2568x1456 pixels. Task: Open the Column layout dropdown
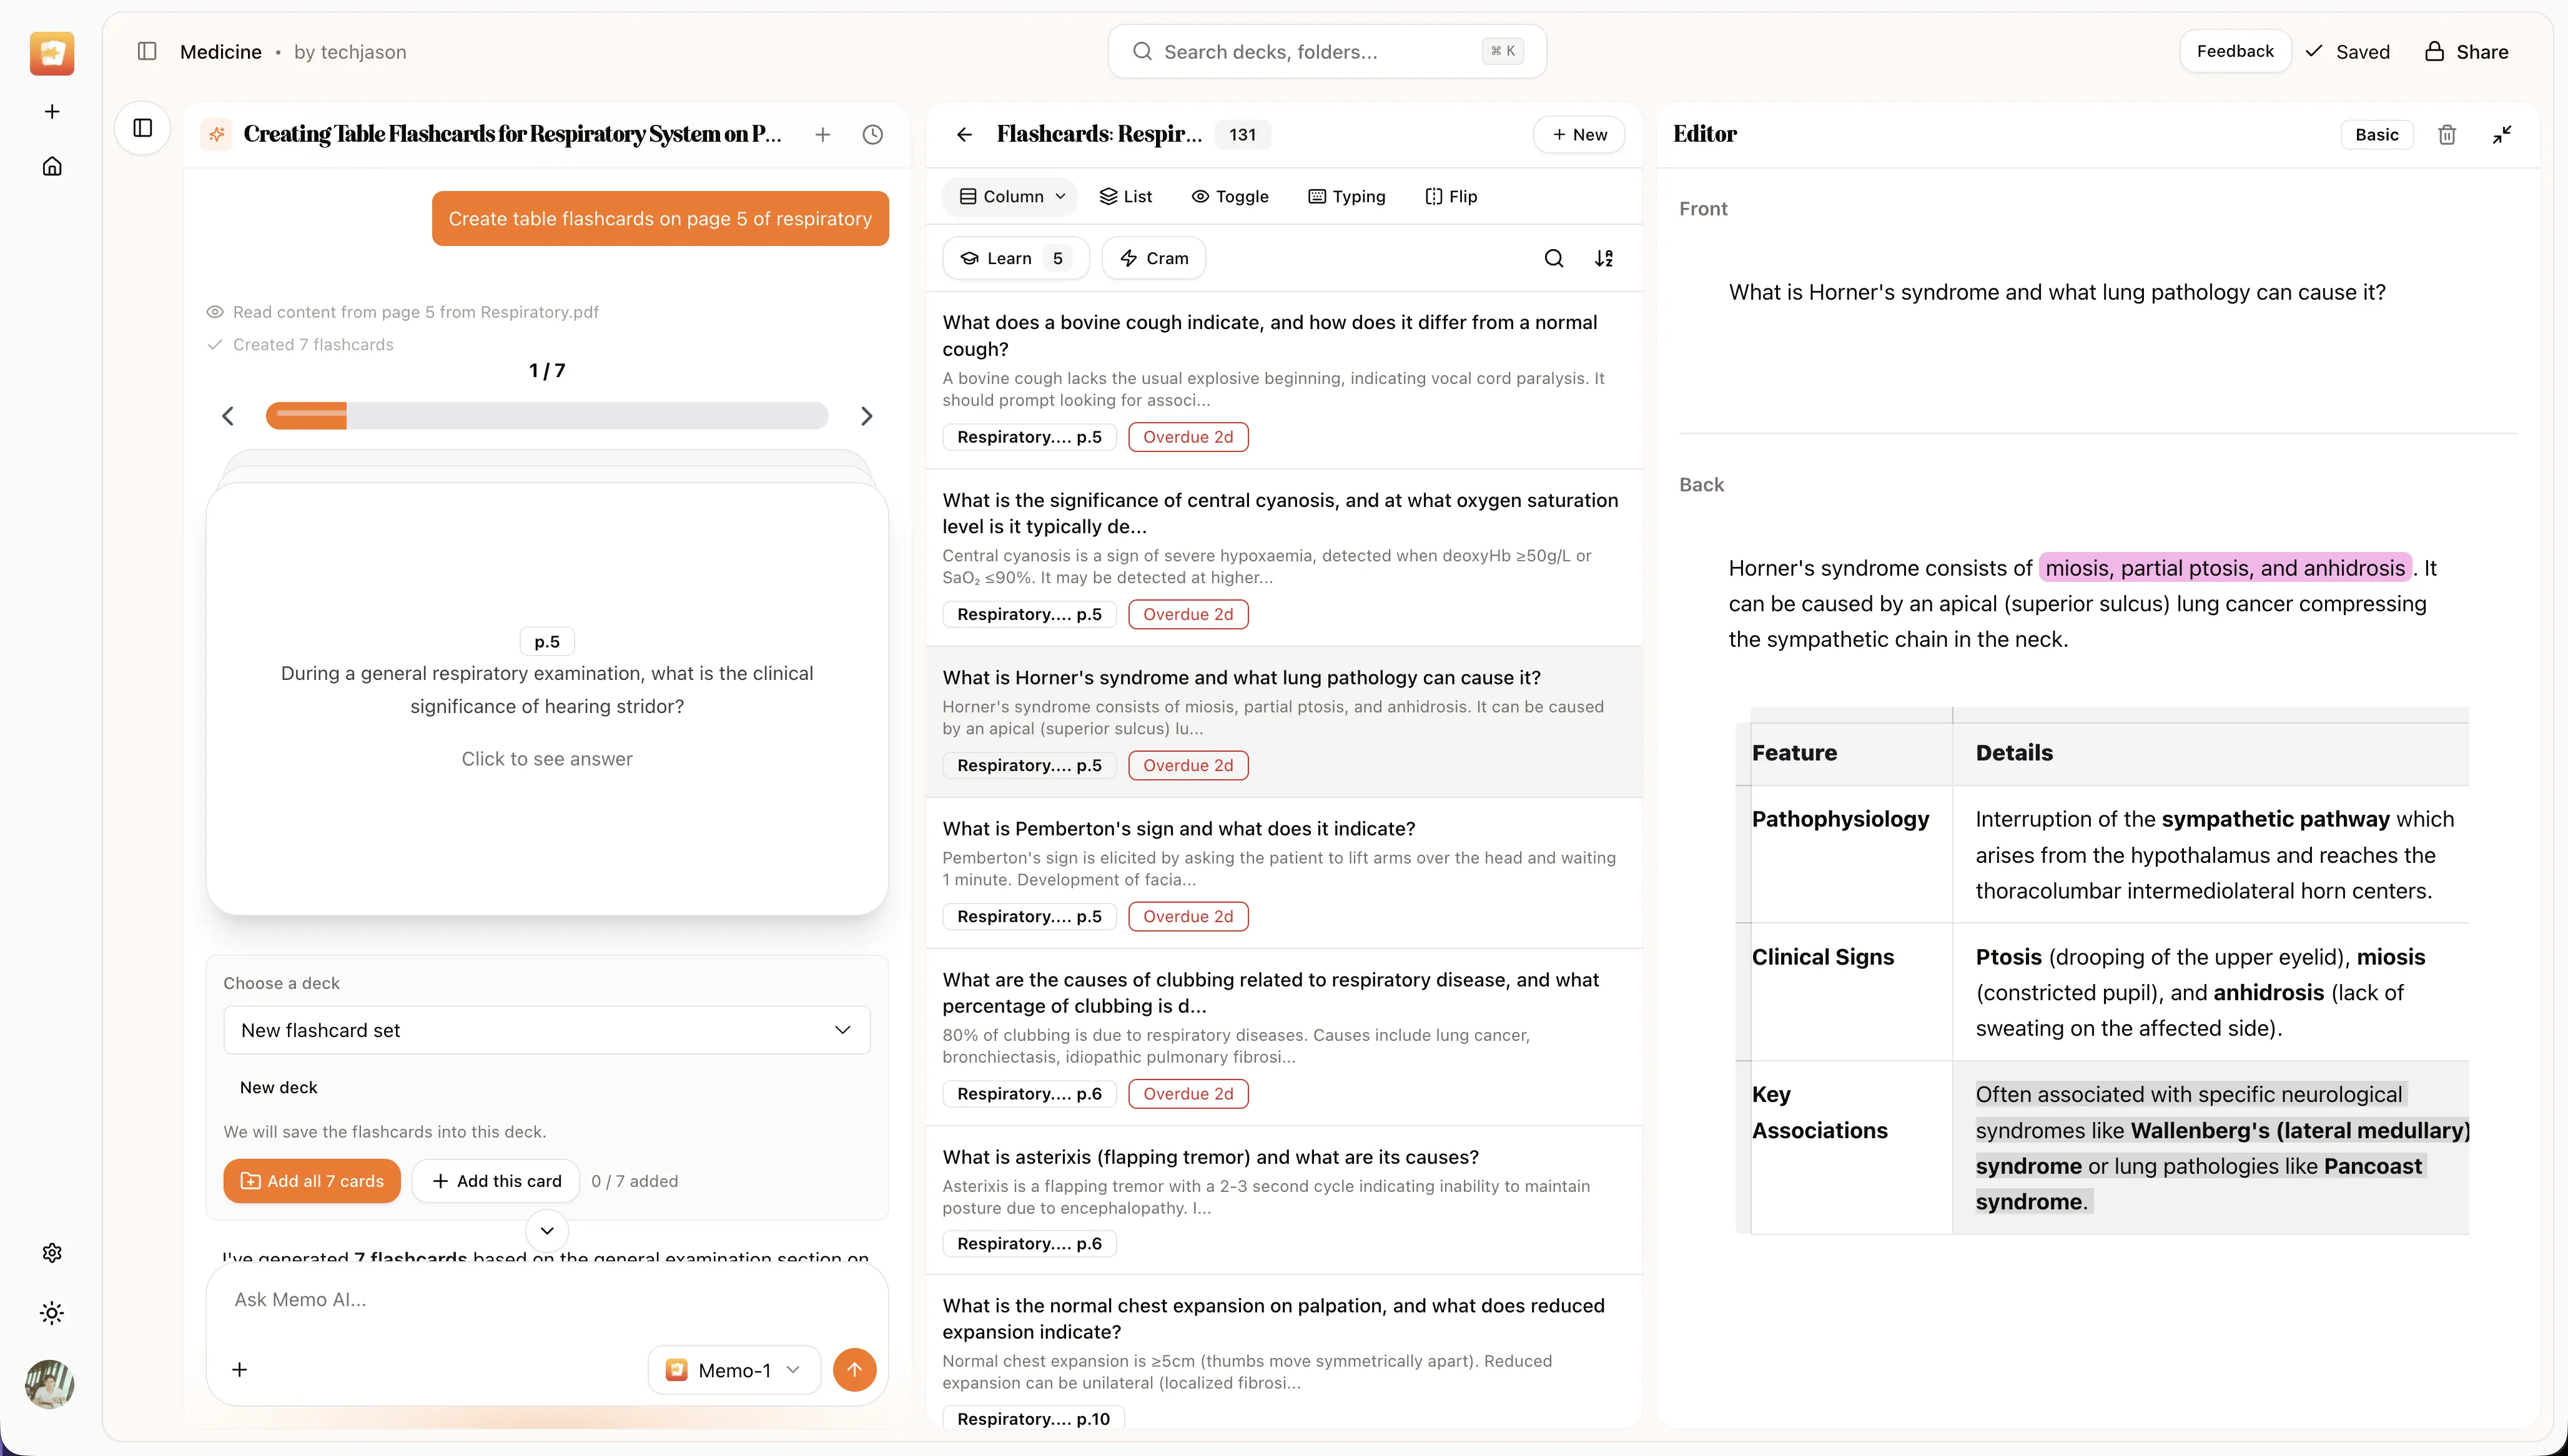tap(1010, 196)
